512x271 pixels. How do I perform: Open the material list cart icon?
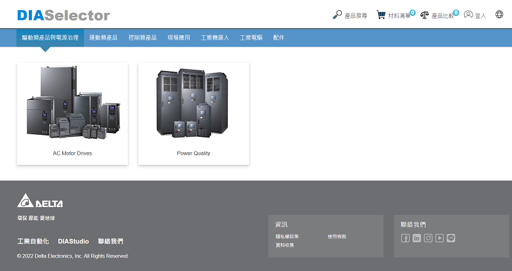coord(381,15)
